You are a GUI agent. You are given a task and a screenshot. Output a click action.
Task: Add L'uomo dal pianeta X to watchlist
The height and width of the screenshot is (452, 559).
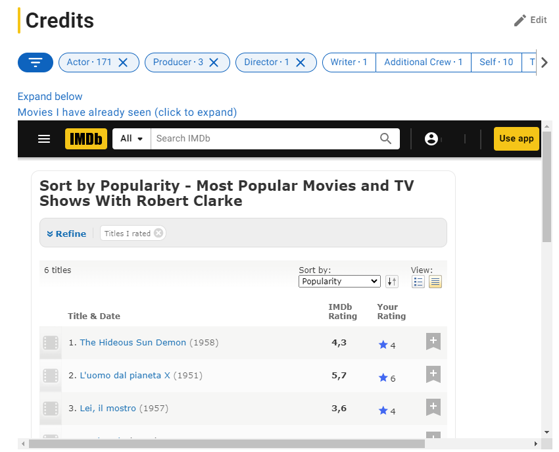pyautogui.click(x=433, y=374)
